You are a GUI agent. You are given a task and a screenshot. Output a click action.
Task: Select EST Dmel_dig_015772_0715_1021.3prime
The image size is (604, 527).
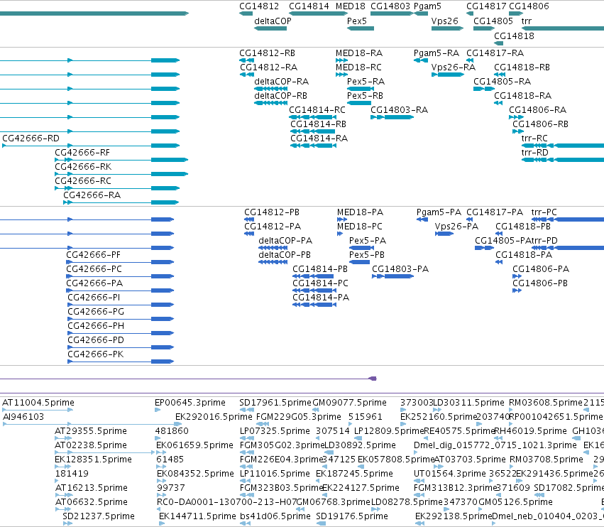coord(495,445)
